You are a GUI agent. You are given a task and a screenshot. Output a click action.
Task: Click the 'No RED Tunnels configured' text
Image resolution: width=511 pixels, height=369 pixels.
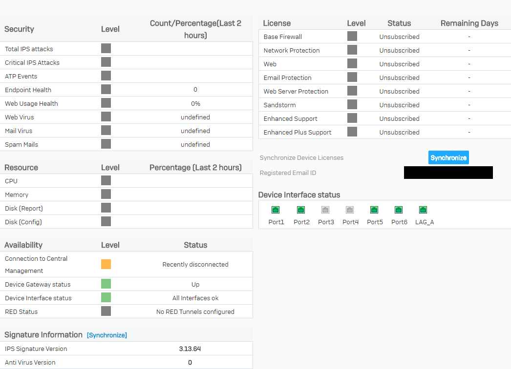pyautogui.click(x=195, y=312)
